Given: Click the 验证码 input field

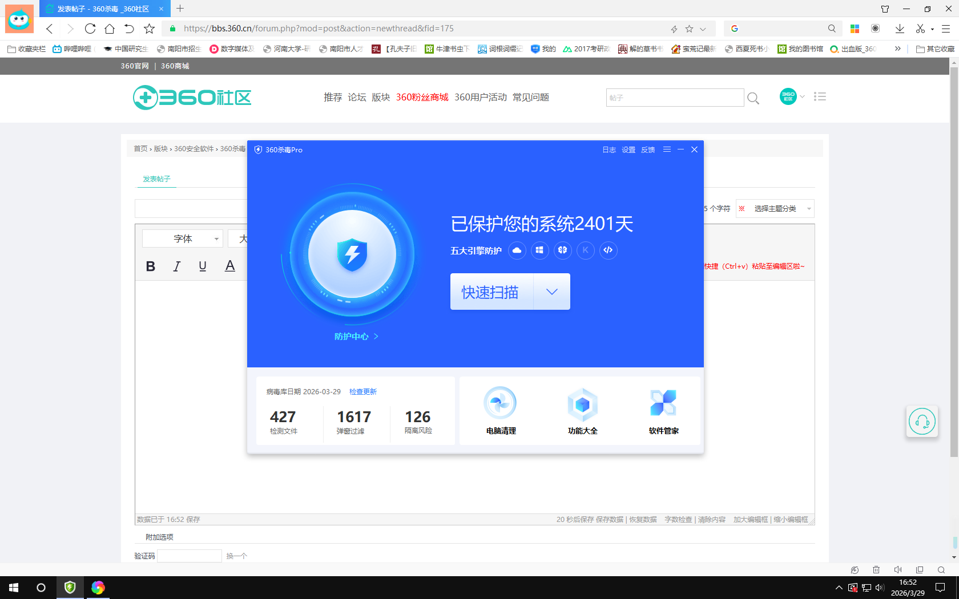Looking at the screenshot, I should point(189,556).
